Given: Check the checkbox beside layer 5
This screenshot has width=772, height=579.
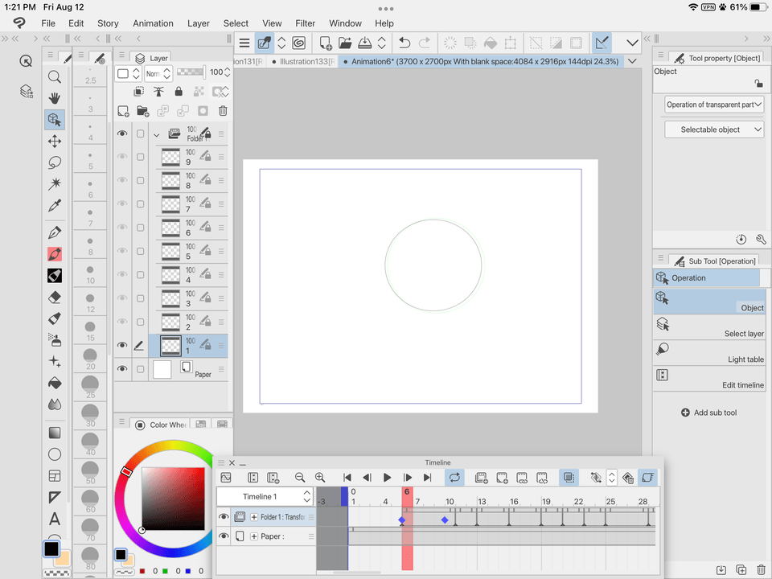Looking at the screenshot, I should (140, 251).
